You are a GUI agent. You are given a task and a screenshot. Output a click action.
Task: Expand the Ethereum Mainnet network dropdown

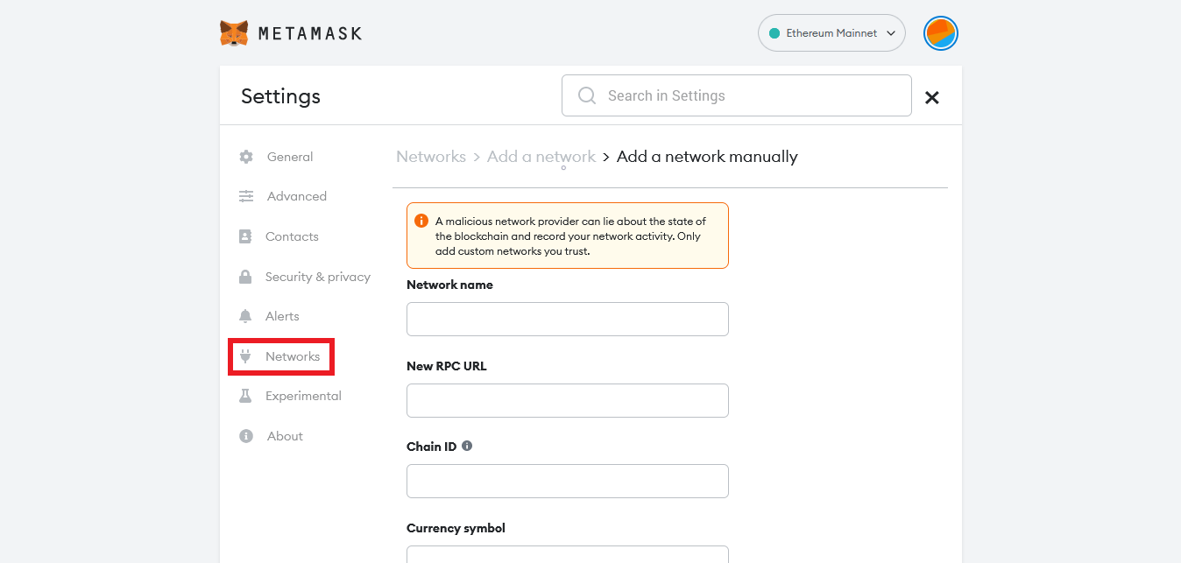point(831,33)
